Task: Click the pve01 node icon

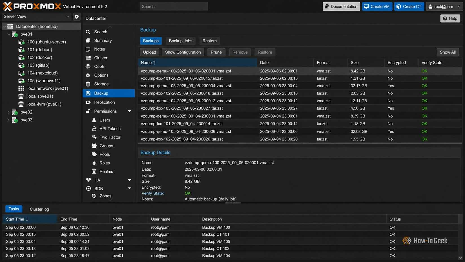Action: 15,34
